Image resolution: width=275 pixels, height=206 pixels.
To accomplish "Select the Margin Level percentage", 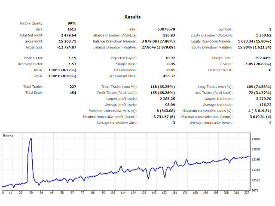I will [x=263, y=58].
